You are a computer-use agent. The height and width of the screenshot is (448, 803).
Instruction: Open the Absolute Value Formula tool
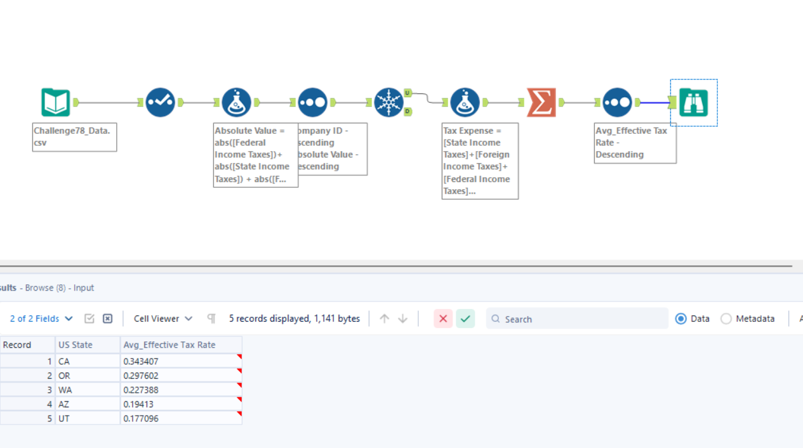click(236, 103)
